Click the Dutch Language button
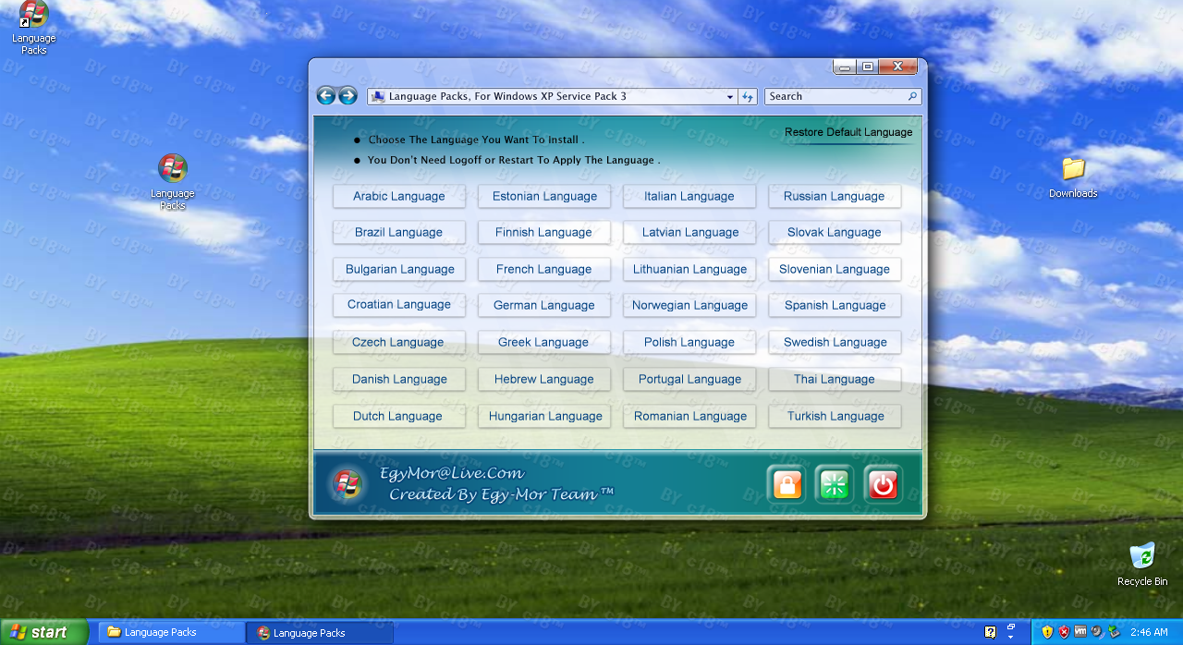1183x645 pixels. pos(399,416)
